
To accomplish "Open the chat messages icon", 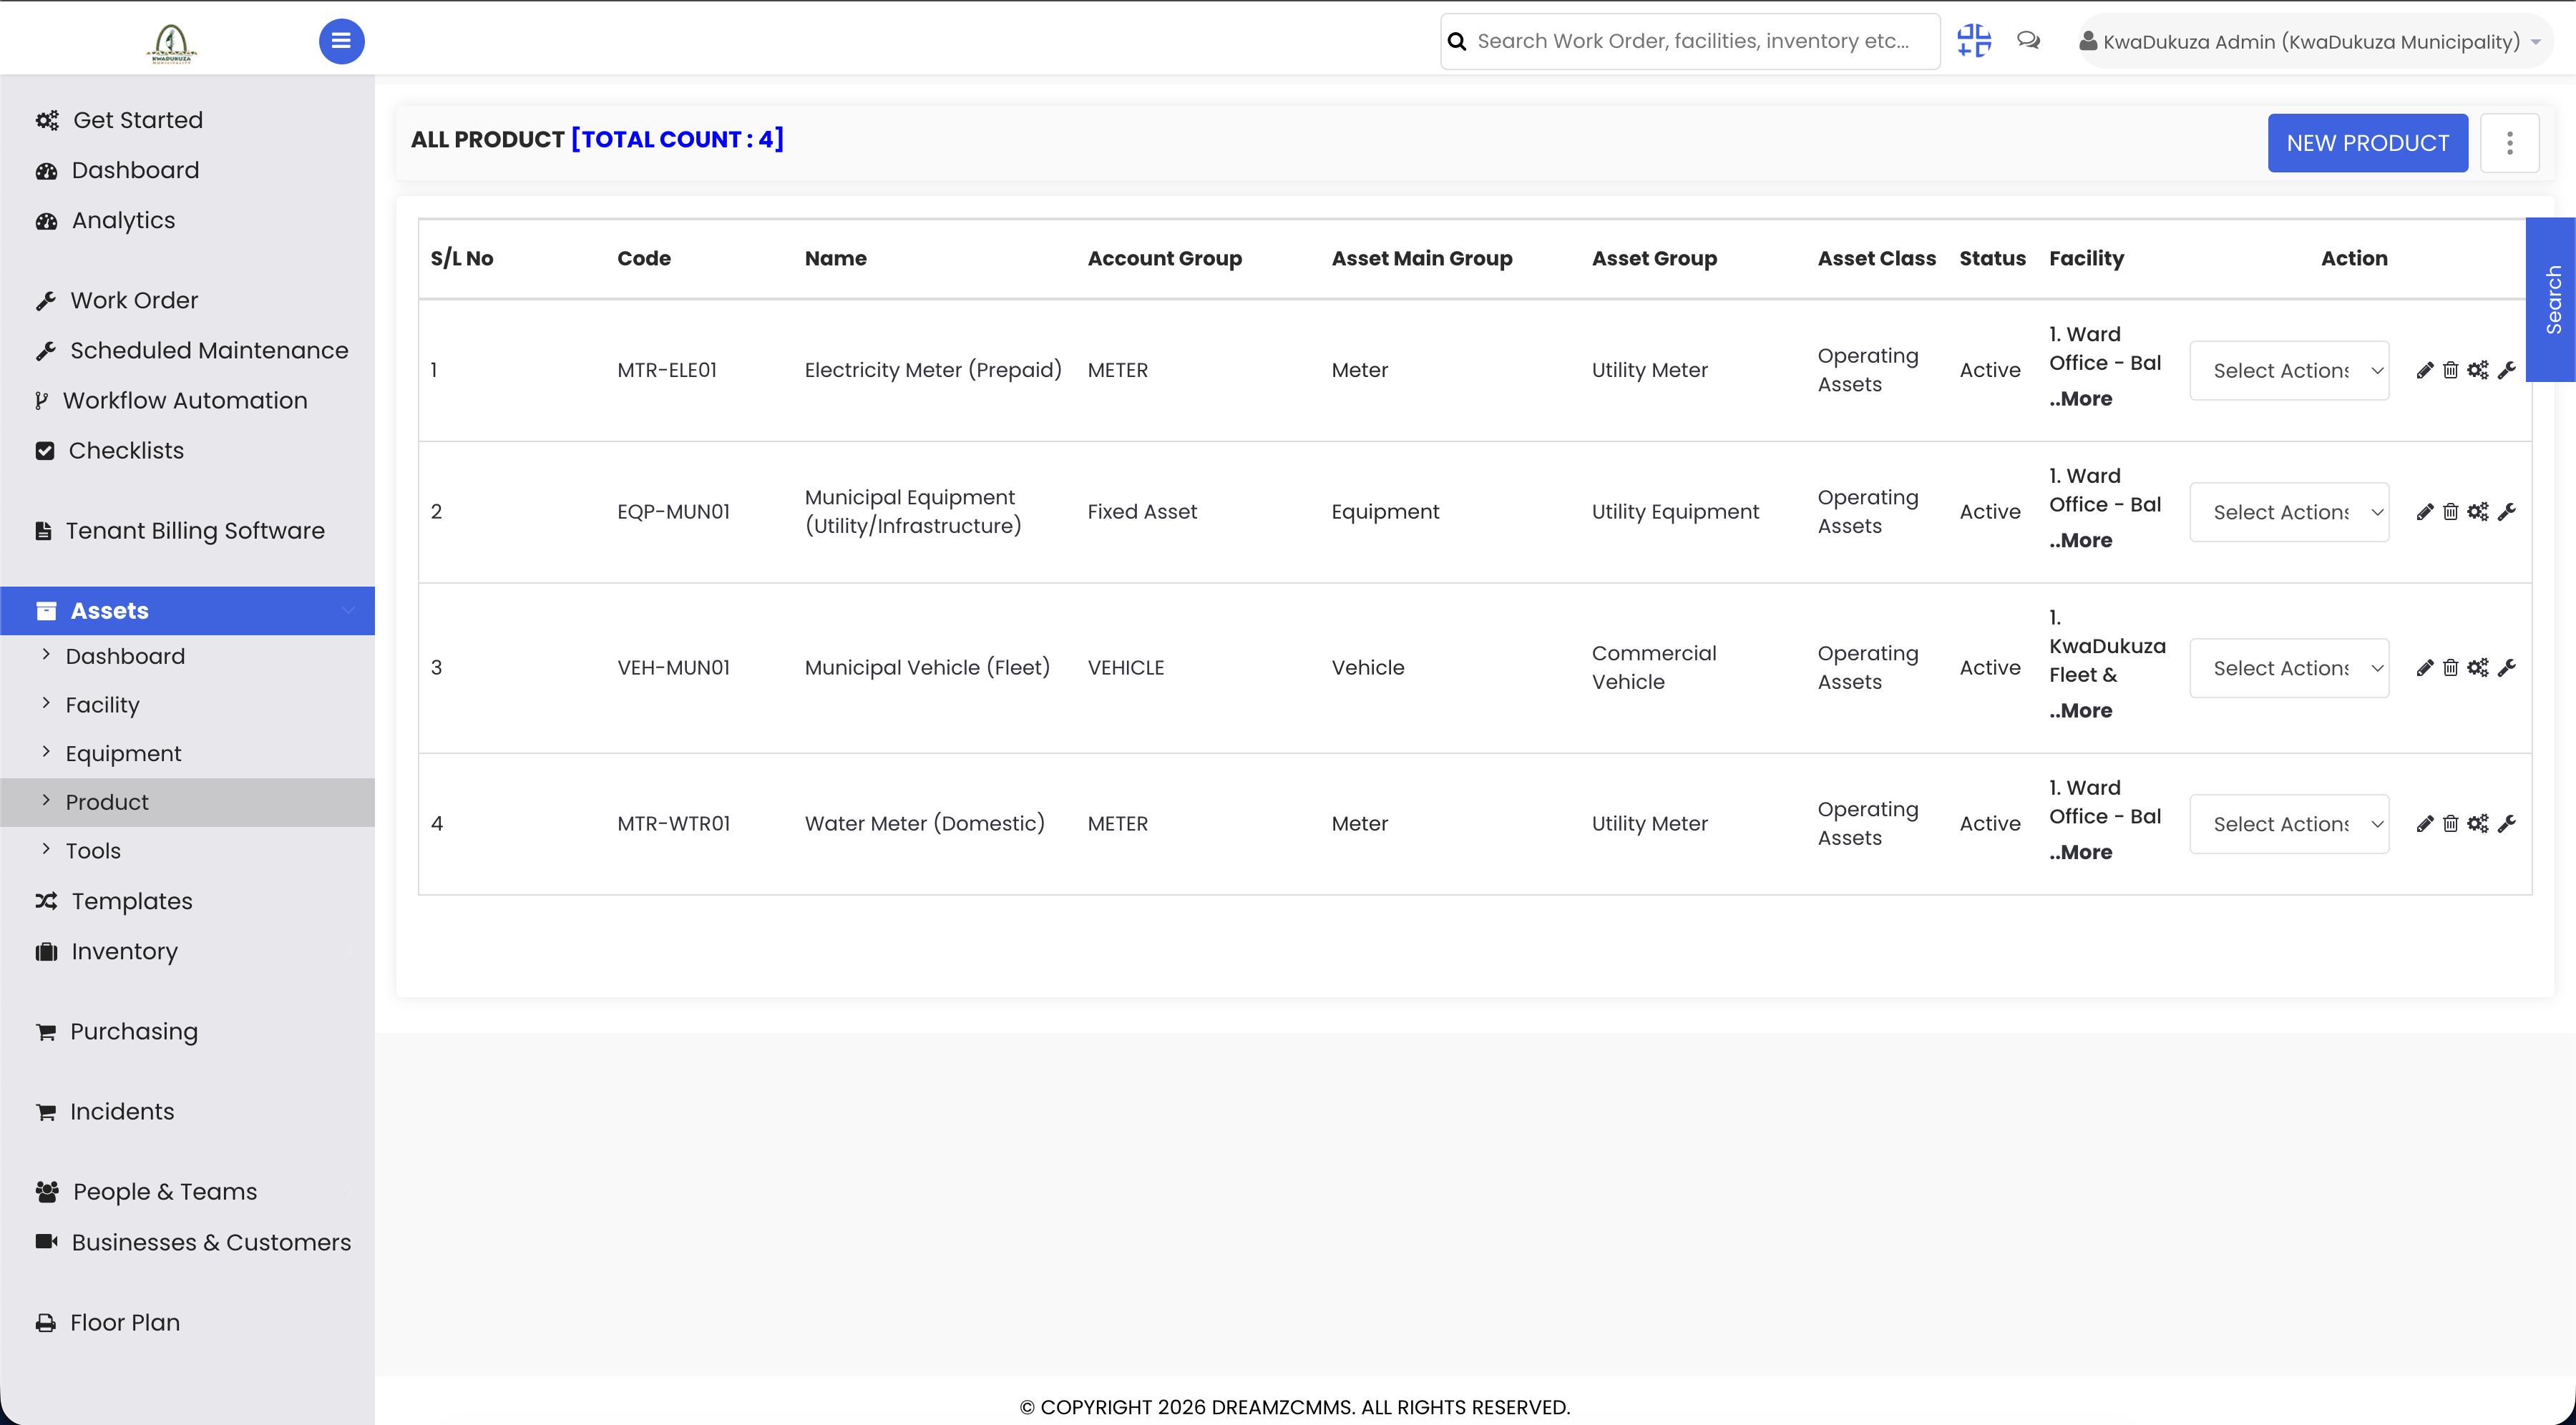I will [2028, 41].
